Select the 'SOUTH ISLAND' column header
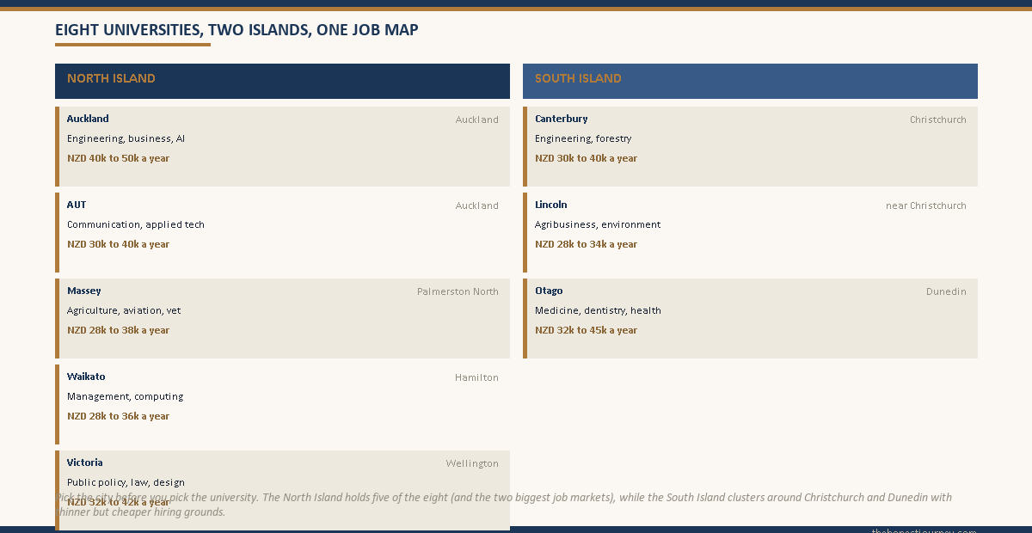 [x=750, y=81]
